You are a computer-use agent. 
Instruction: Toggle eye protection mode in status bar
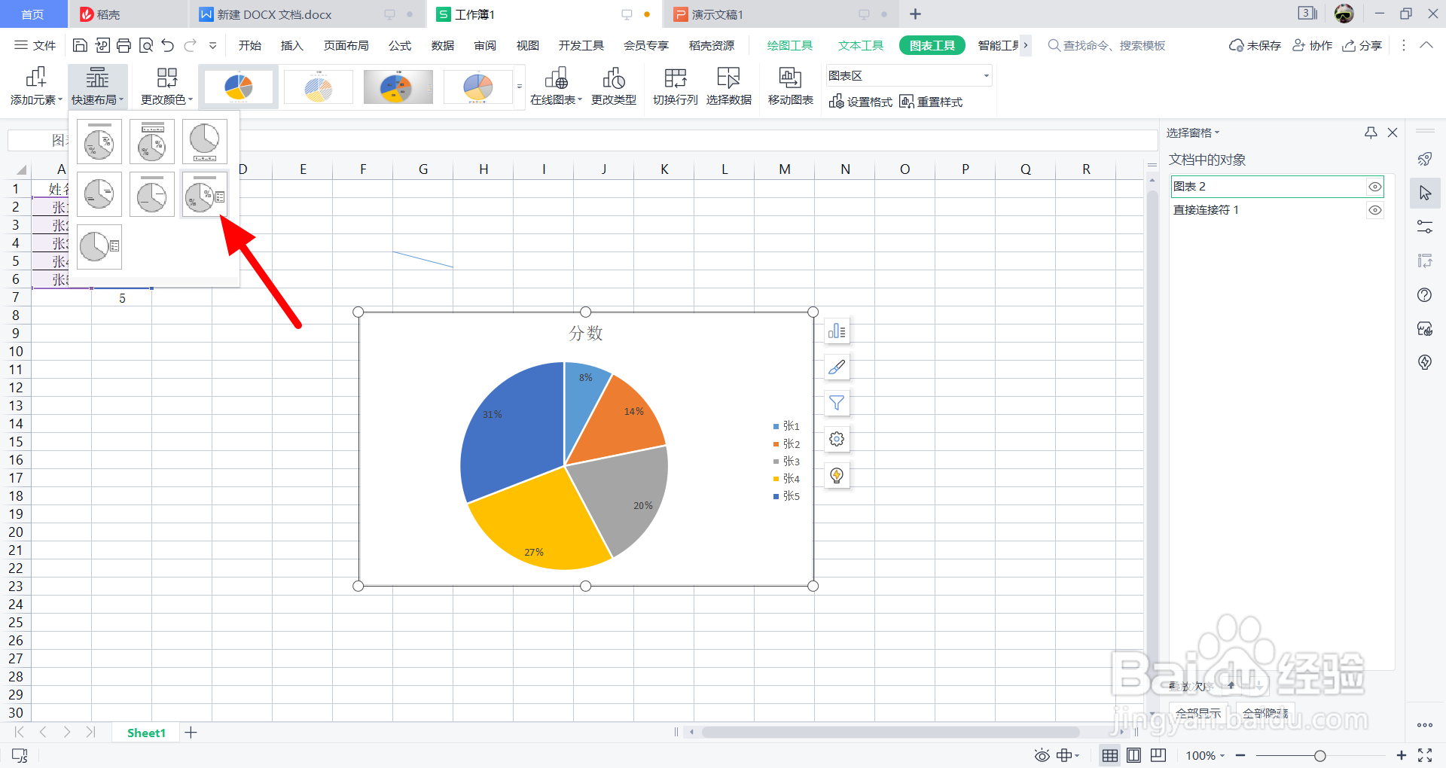pyautogui.click(x=1042, y=755)
